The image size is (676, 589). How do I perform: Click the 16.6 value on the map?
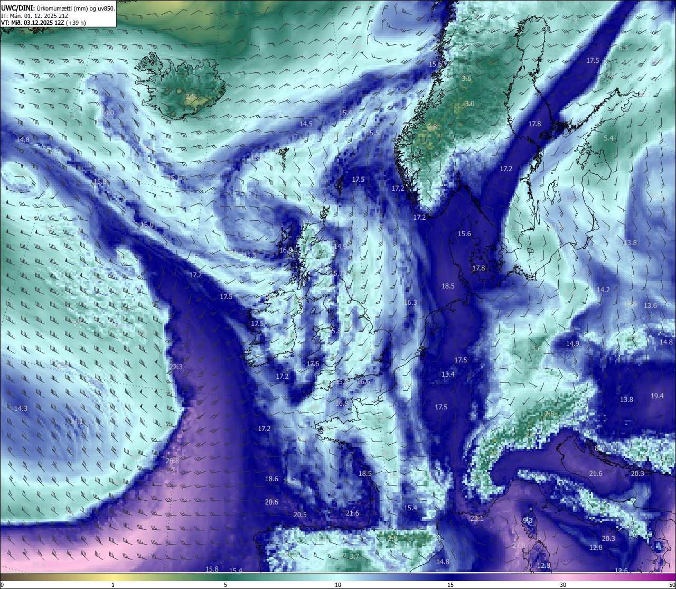(x=363, y=382)
